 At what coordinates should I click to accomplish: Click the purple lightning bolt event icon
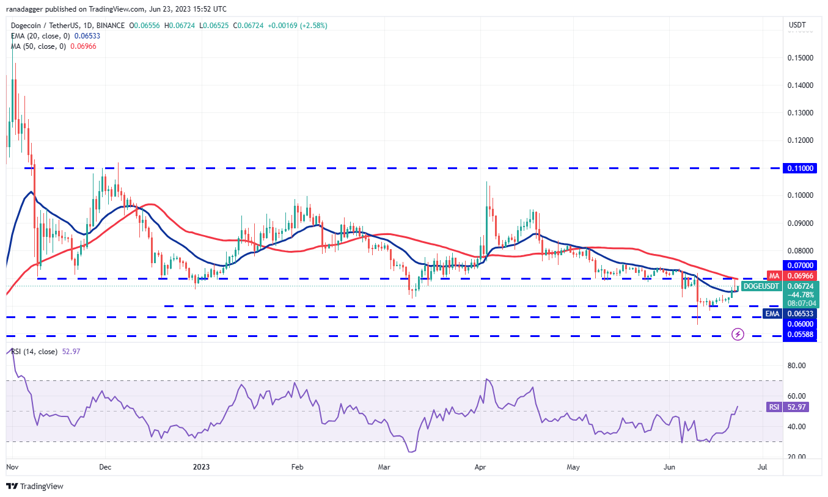click(x=738, y=334)
